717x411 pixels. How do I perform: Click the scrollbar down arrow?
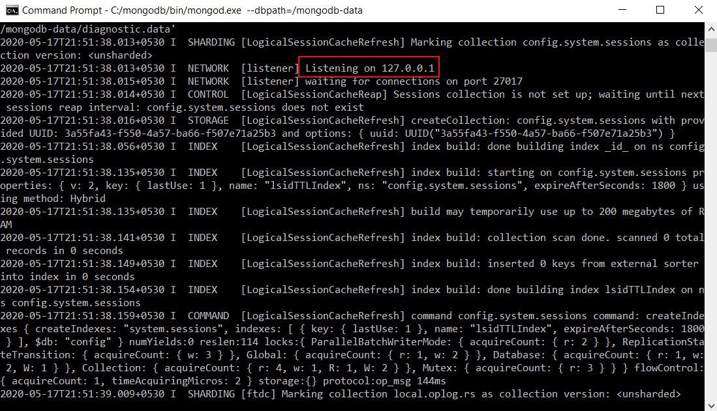coord(711,404)
